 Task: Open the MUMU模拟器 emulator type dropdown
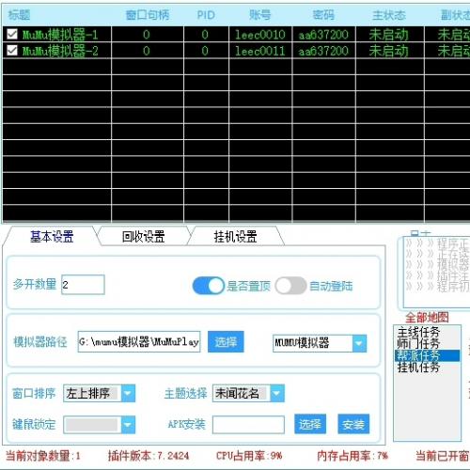click(x=320, y=343)
